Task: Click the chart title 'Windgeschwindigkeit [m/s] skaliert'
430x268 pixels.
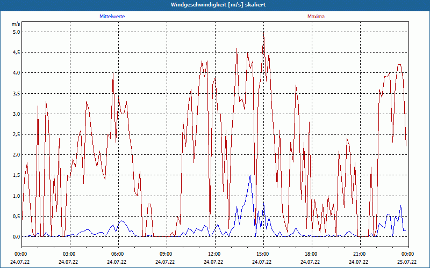Action: [218, 5]
